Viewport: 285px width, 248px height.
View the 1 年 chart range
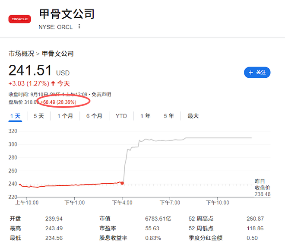(146, 116)
